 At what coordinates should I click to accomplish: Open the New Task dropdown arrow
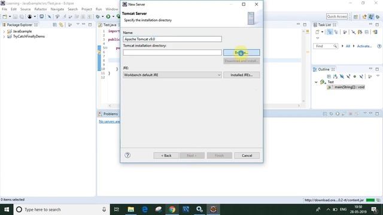[x=322, y=32]
